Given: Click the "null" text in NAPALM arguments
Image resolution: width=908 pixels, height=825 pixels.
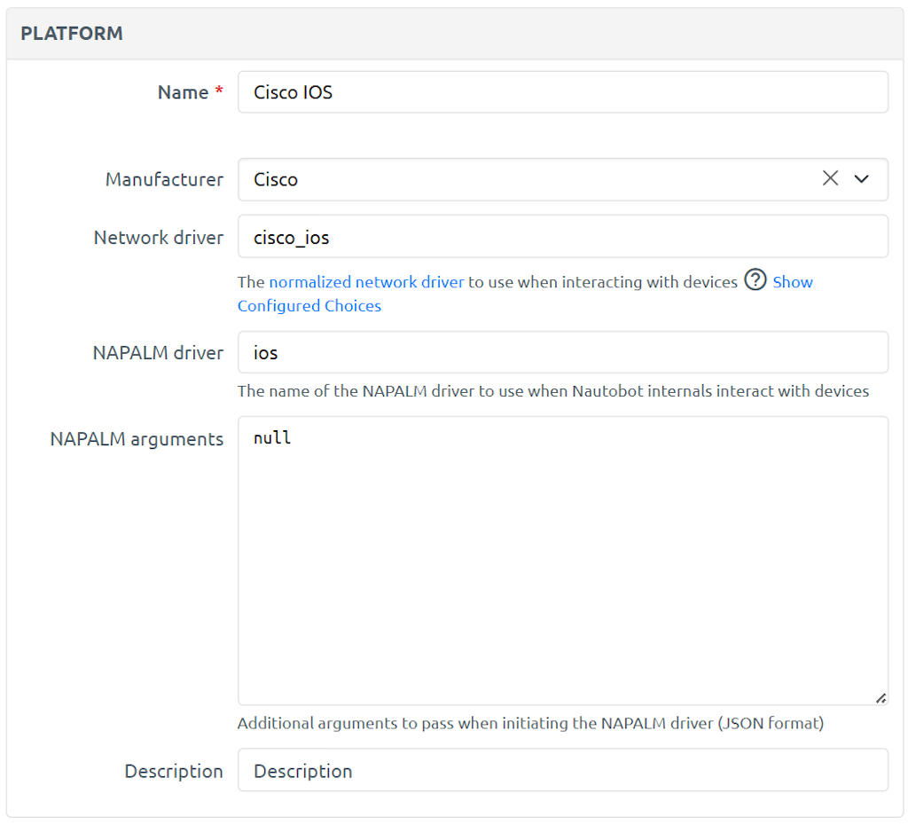Looking at the screenshot, I should [x=272, y=437].
